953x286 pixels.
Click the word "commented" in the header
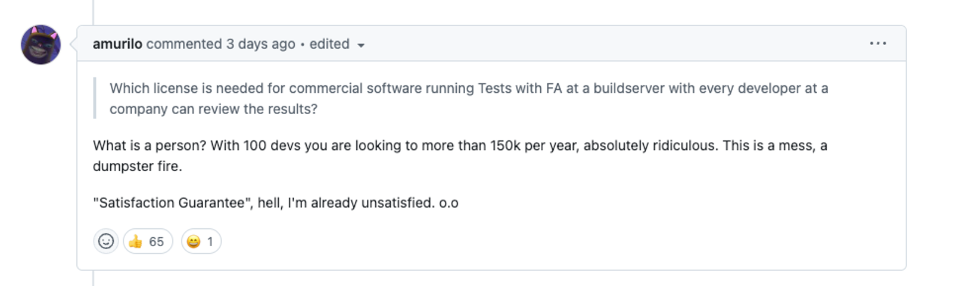point(184,44)
